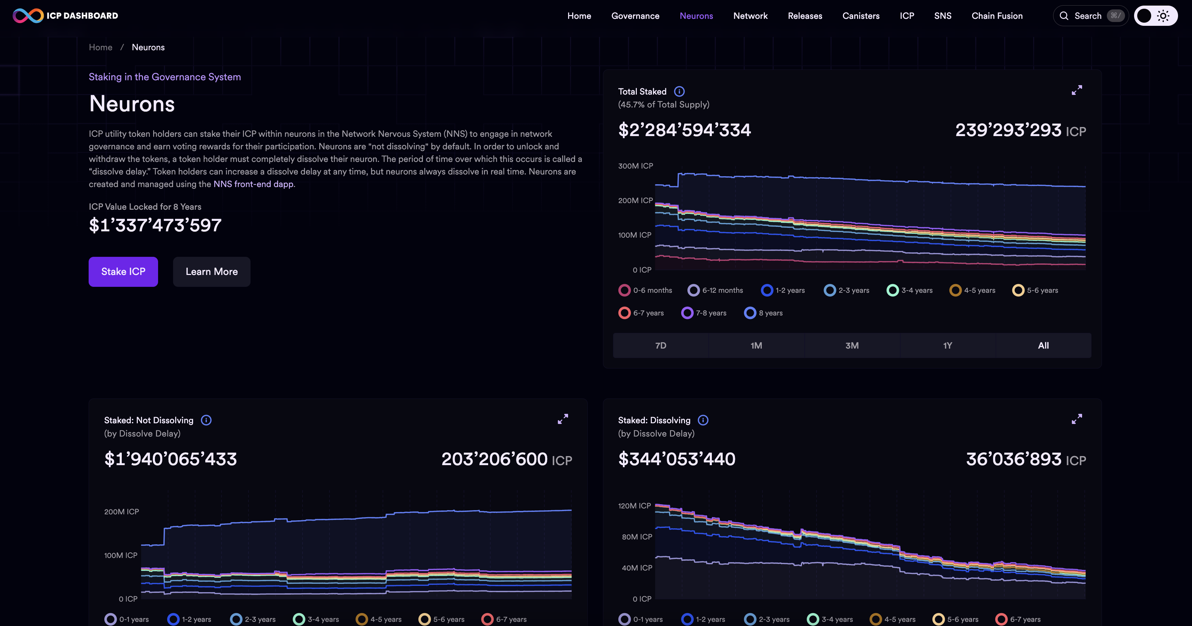
Task: Toggle 2-3 years series in Total Staked legend
Action: [846, 290]
